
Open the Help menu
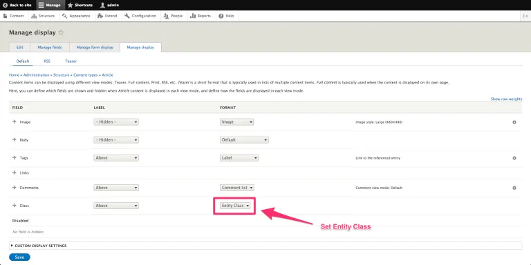[x=226, y=16]
